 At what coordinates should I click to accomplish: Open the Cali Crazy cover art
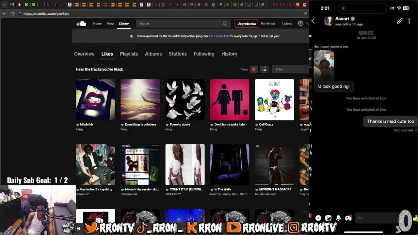click(x=274, y=100)
